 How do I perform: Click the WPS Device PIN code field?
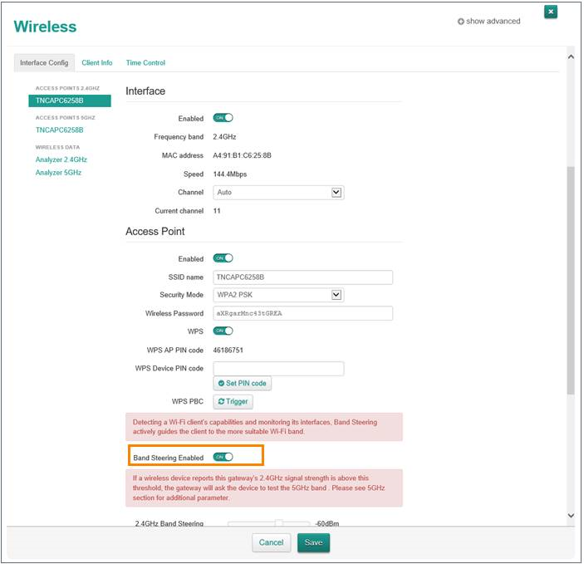278,368
